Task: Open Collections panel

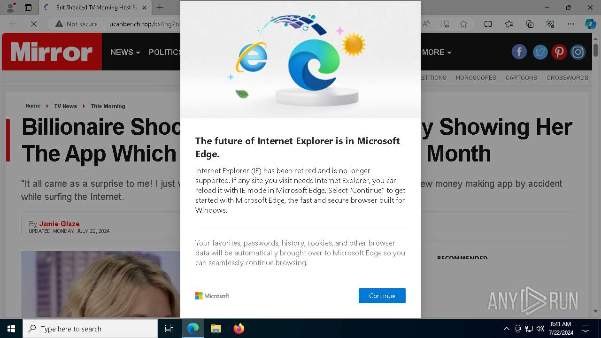Action: (x=530, y=24)
